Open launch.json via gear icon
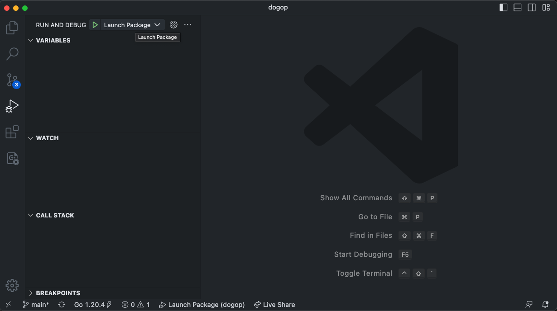557x311 pixels. pos(173,25)
